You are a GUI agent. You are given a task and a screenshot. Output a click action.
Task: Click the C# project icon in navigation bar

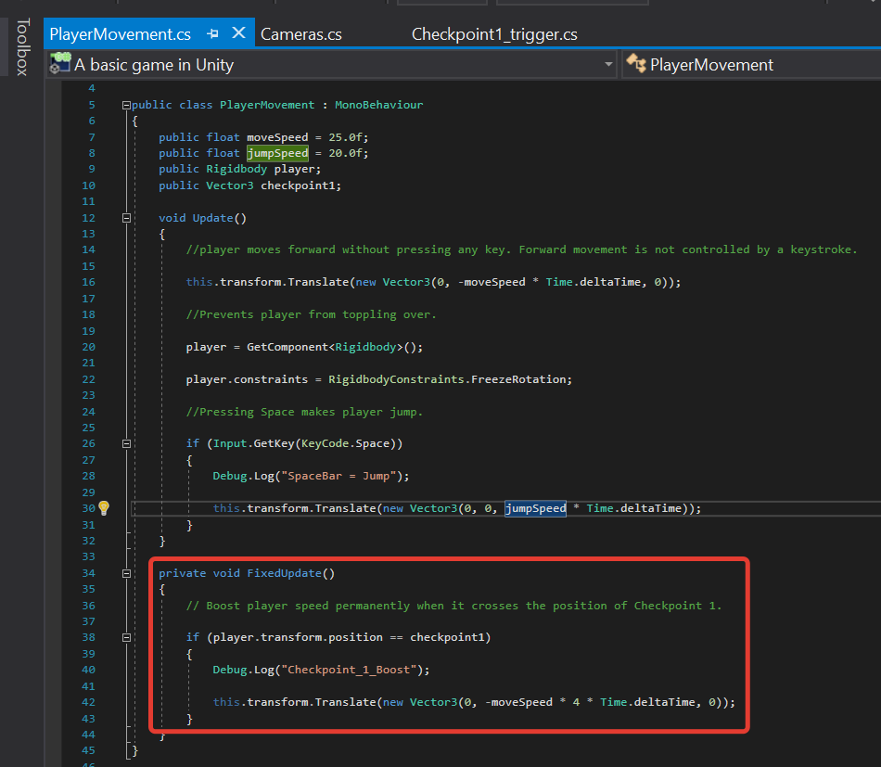60,65
